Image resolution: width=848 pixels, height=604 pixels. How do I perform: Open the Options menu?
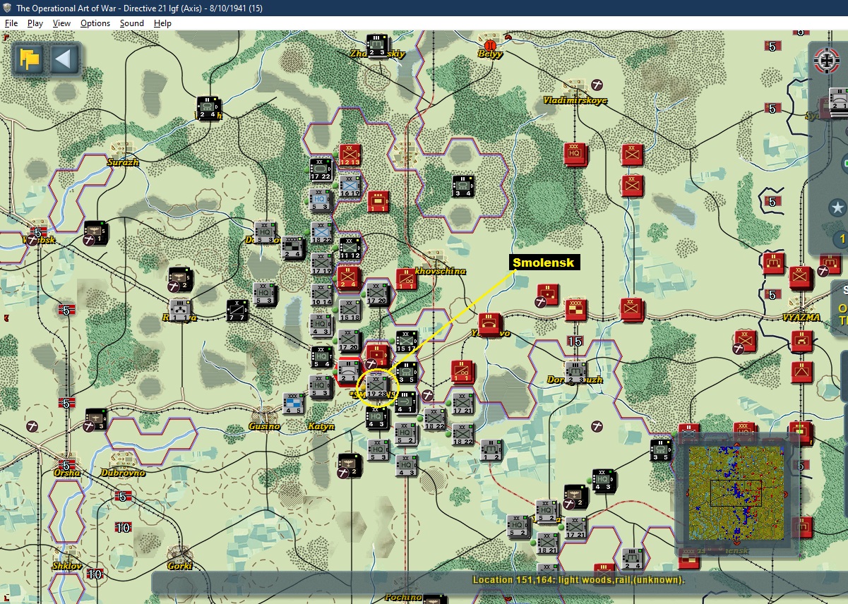coord(95,23)
